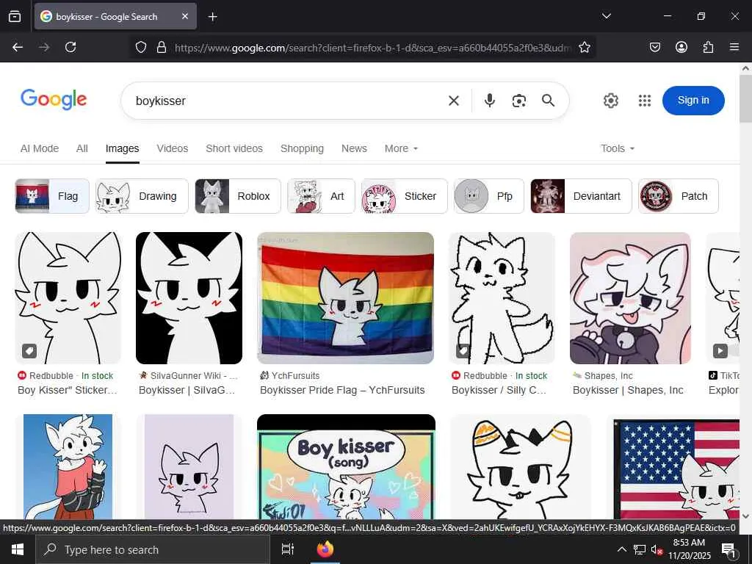Submit search with magnifier icon
752x564 pixels.
tap(548, 100)
